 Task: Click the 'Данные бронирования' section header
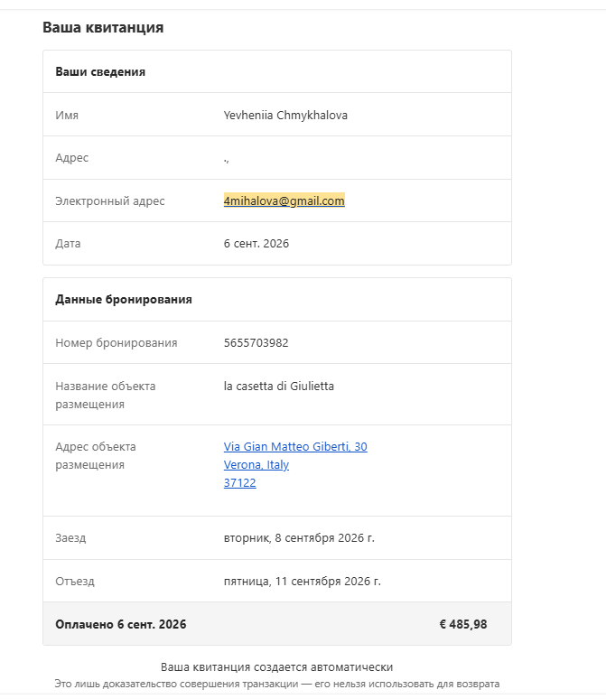tap(124, 299)
